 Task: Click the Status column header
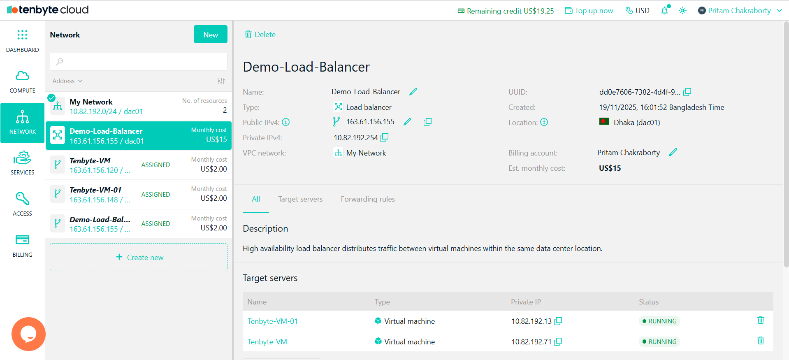click(x=649, y=302)
